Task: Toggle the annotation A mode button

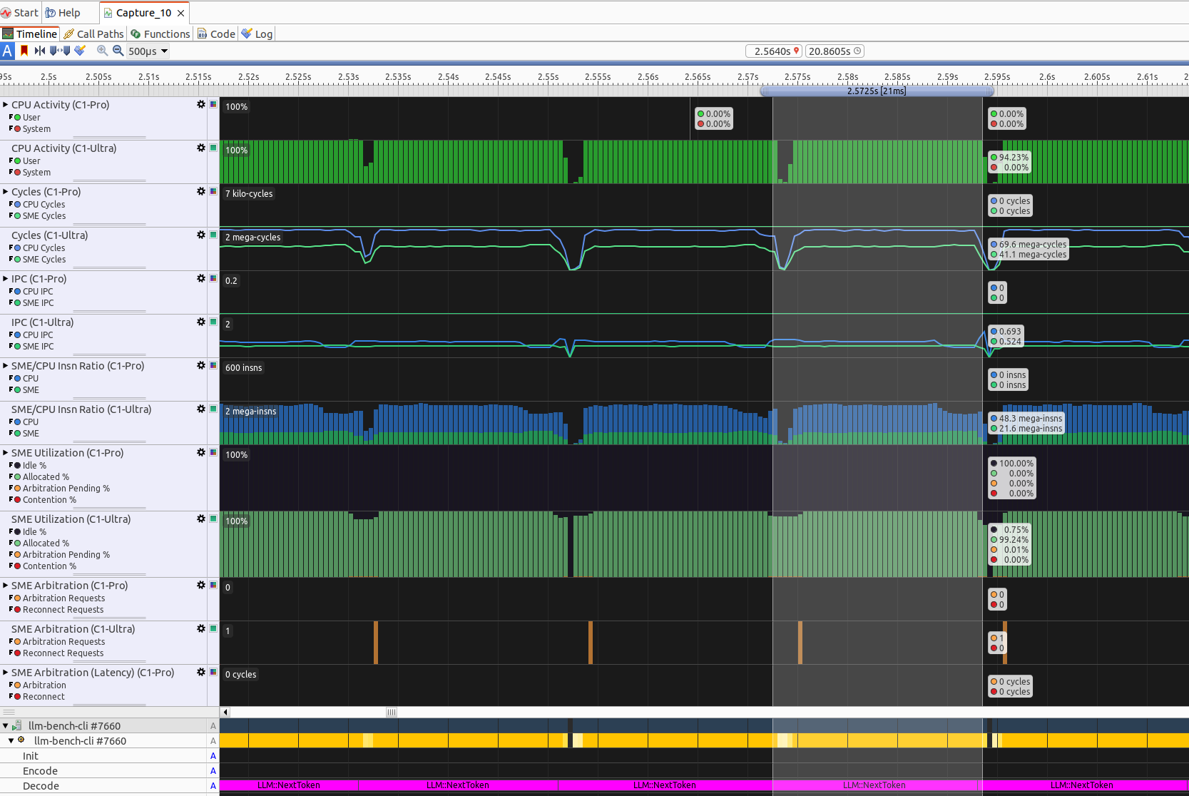Action: coord(7,51)
